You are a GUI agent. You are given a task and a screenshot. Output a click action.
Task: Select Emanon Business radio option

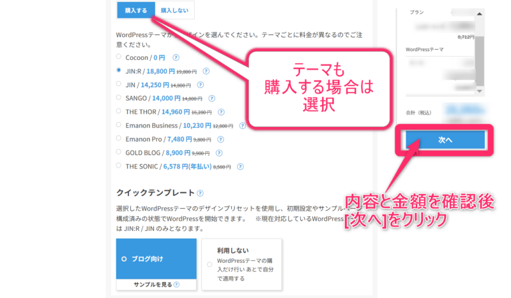tap(119, 124)
